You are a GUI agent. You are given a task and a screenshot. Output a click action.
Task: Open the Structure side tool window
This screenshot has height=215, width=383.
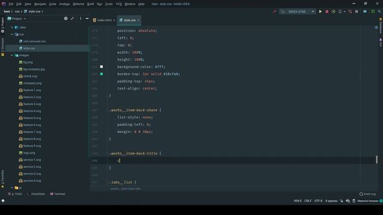(2, 47)
